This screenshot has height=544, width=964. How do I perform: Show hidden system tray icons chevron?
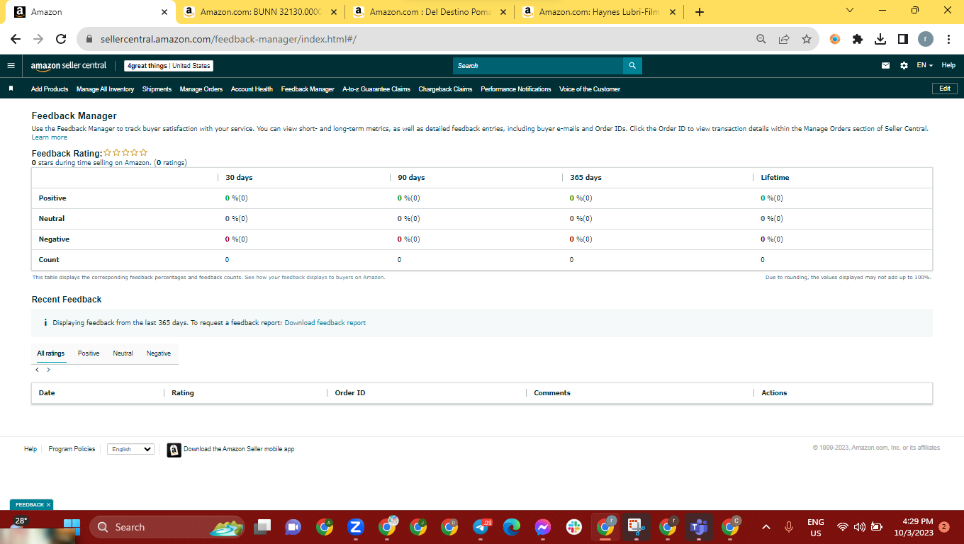pos(766,527)
